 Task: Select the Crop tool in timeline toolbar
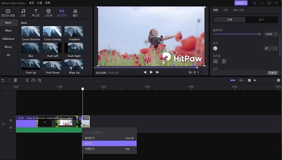point(39,81)
